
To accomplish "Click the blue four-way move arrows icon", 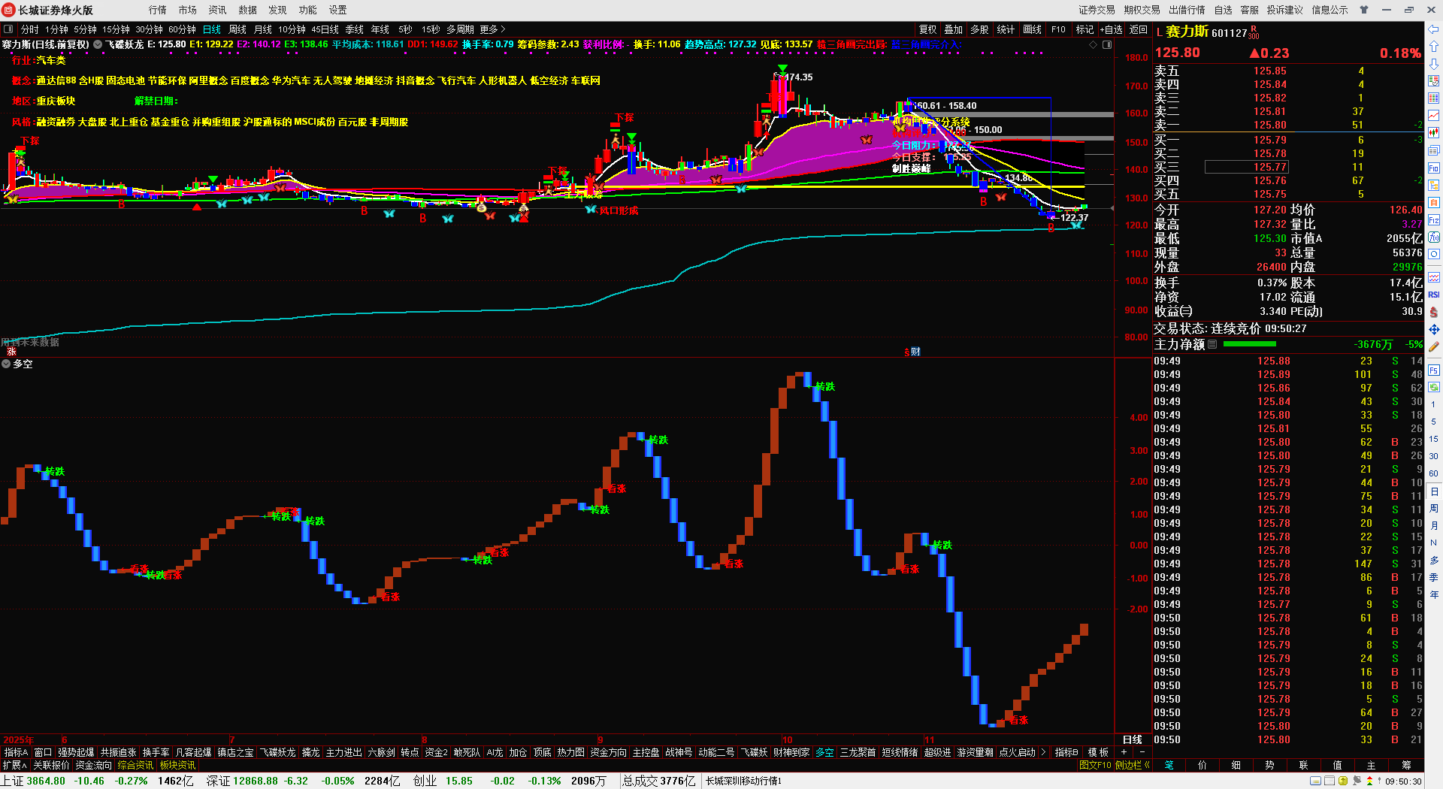I will point(1434,329).
